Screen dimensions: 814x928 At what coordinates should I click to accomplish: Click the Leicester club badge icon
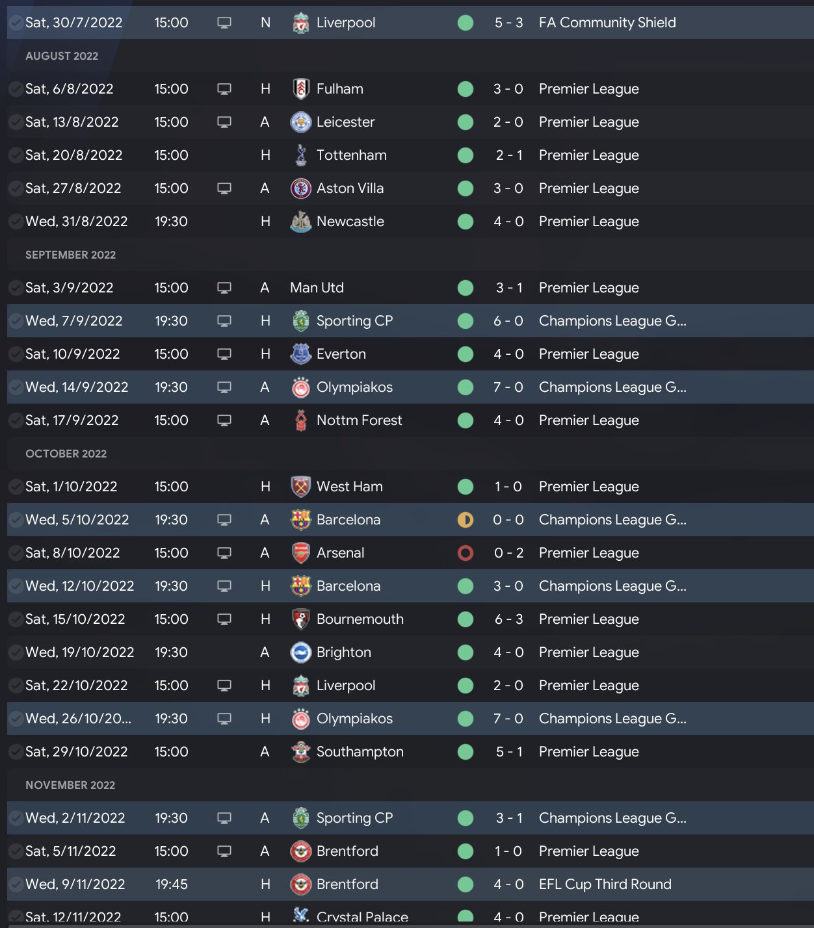tap(300, 122)
